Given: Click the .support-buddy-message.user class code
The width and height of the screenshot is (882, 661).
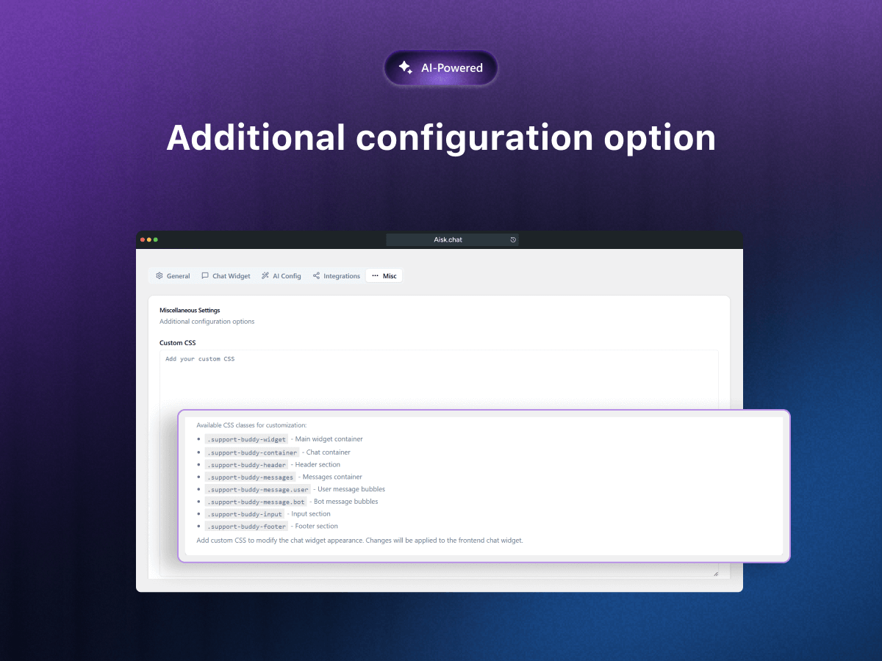Looking at the screenshot, I should tap(257, 489).
